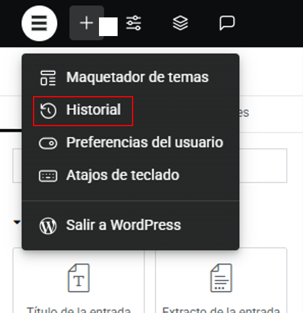Open site settings sliders icon
The height and width of the screenshot is (313, 303).
pos(134,23)
